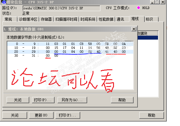The height and width of the screenshot is (126, 180).
Task: Click the 82 value in second row
Action: coord(115,48)
